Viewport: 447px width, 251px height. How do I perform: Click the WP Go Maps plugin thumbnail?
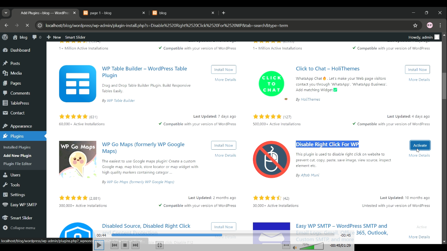(78, 159)
